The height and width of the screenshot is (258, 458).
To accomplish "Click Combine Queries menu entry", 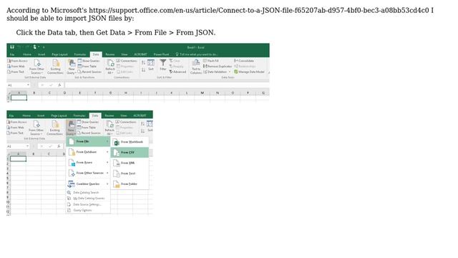I will [x=88, y=184].
